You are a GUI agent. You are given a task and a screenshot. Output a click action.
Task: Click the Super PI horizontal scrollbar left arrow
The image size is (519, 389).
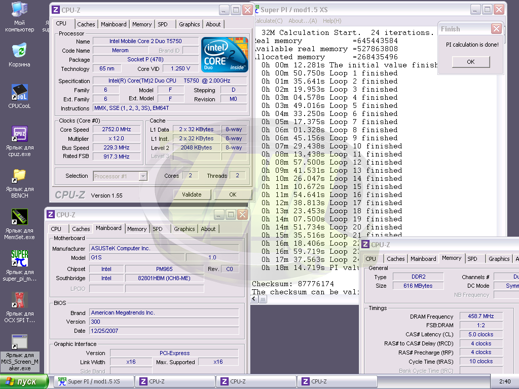(254, 299)
